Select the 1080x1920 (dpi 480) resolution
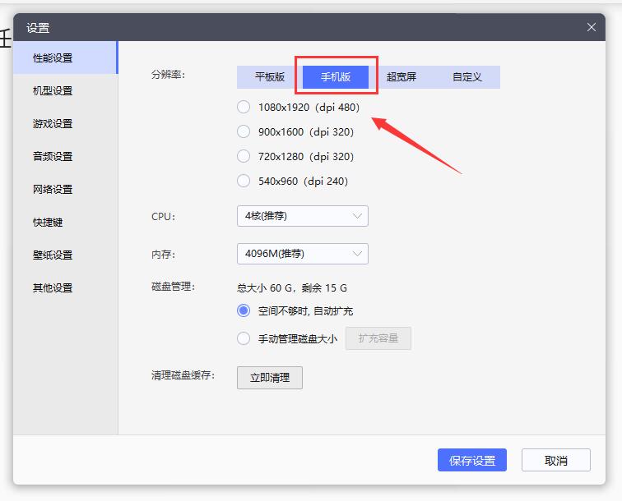Viewport: 622px width, 501px height. 244,107
